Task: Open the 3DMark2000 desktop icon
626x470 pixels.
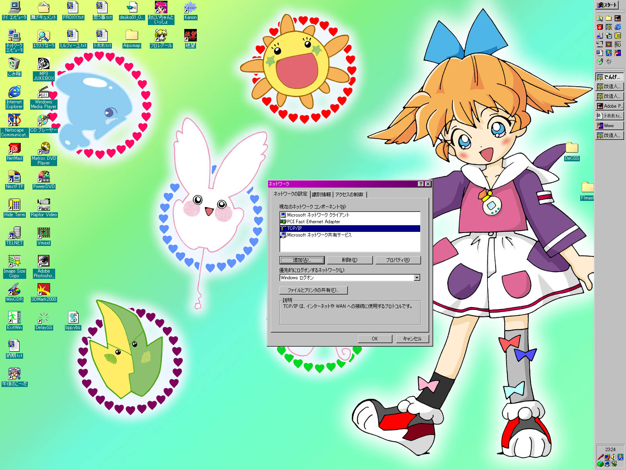Action: coord(43,290)
